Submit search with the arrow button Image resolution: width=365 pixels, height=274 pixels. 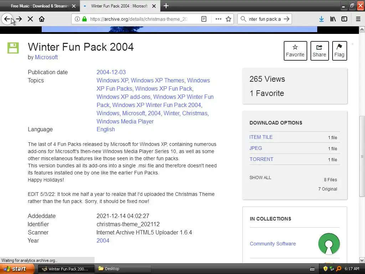coord(287,19)
